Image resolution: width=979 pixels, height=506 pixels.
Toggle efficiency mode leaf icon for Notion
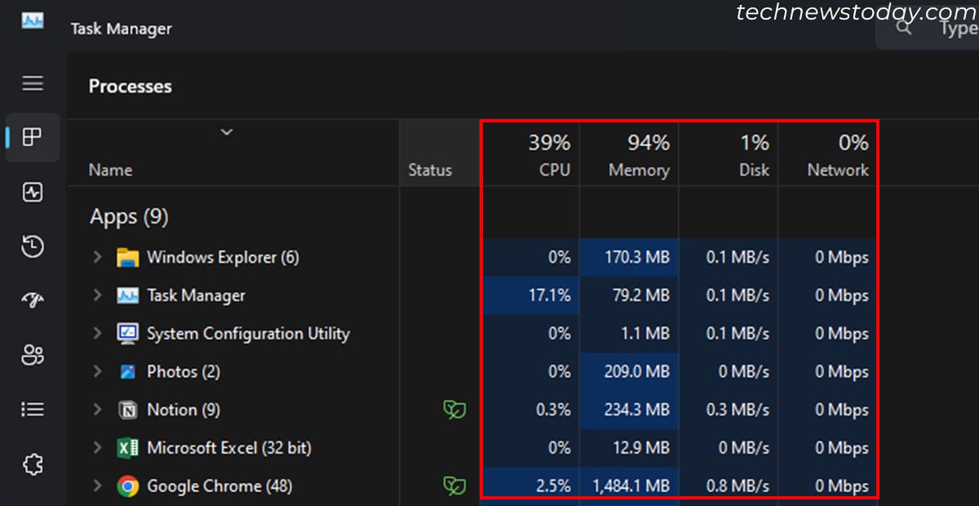point(454,410)
